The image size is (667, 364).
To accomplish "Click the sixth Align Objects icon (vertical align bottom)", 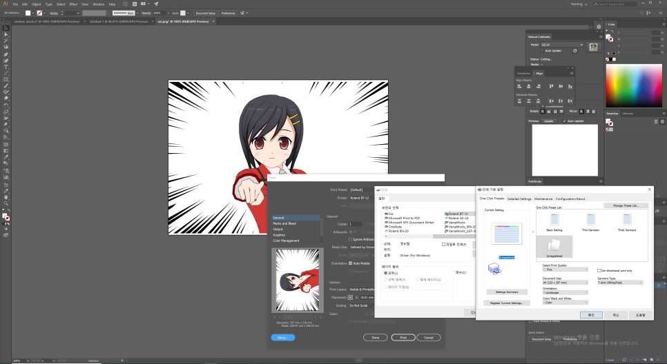I will [570, 86].
